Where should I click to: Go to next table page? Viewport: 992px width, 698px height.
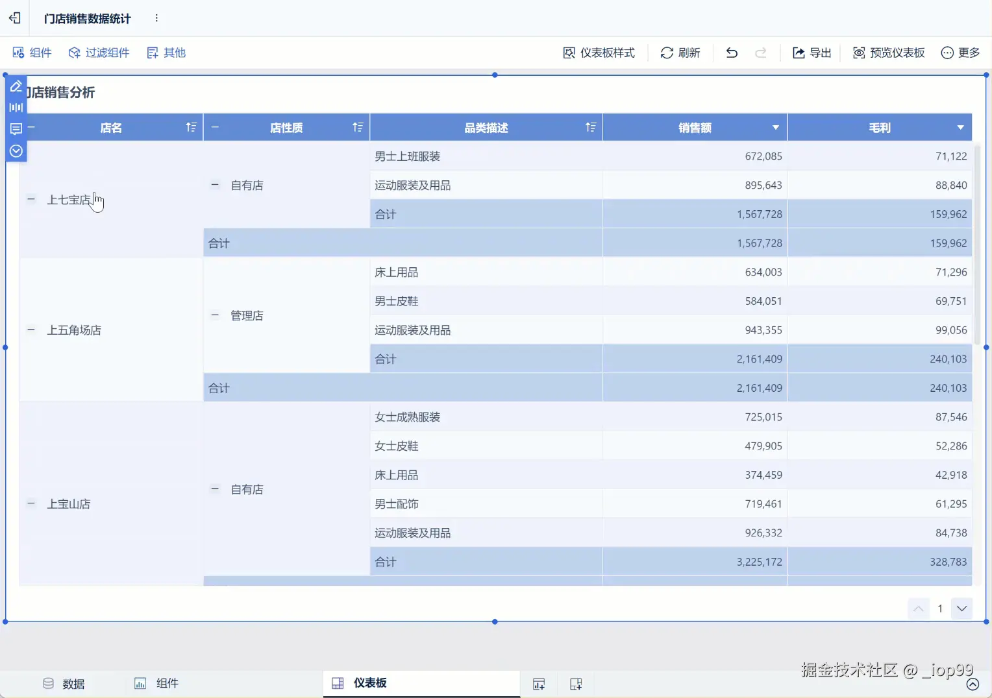click(961, 608)
